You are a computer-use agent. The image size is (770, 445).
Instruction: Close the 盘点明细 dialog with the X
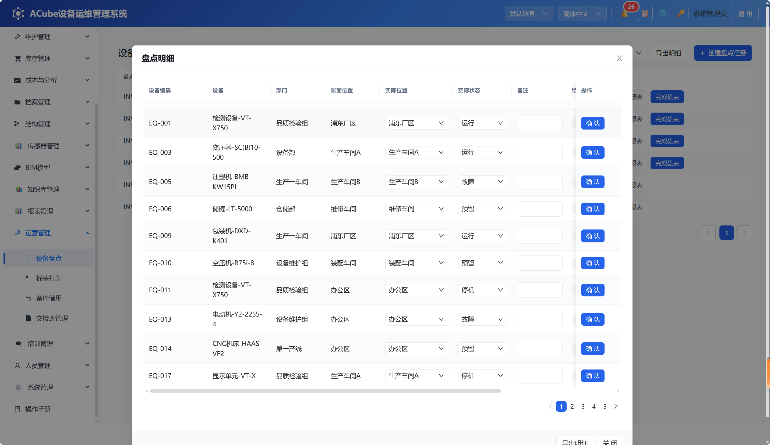(x=619, y=58)
